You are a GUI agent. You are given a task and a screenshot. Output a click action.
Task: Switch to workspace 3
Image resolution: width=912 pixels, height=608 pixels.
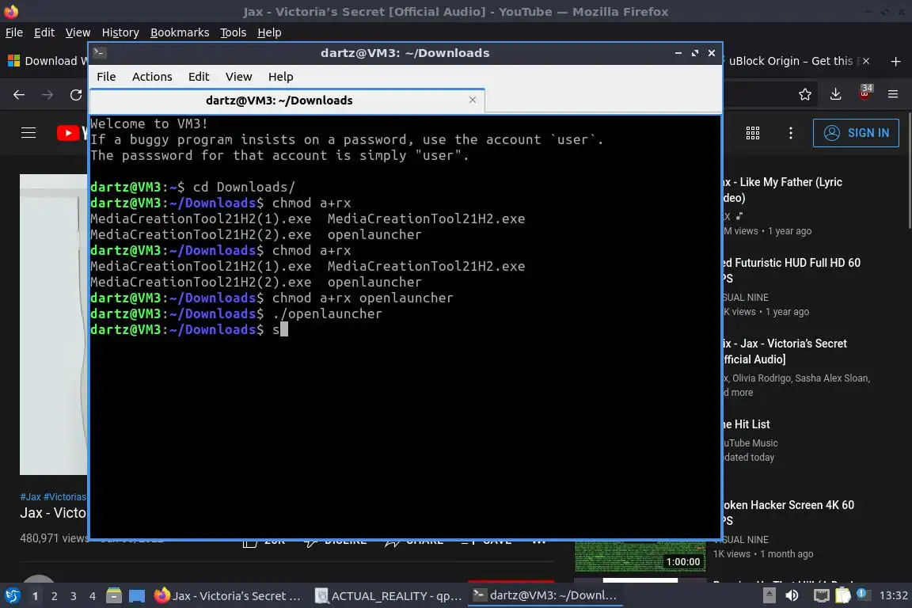tap(74, 596)
